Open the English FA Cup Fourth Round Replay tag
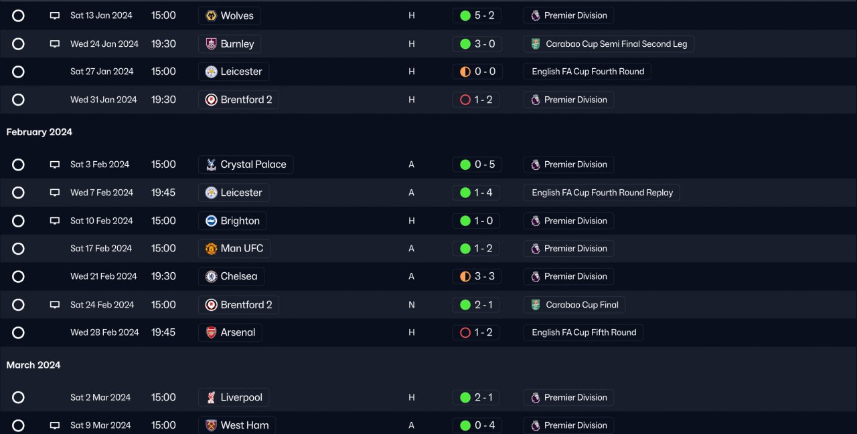 602,193
